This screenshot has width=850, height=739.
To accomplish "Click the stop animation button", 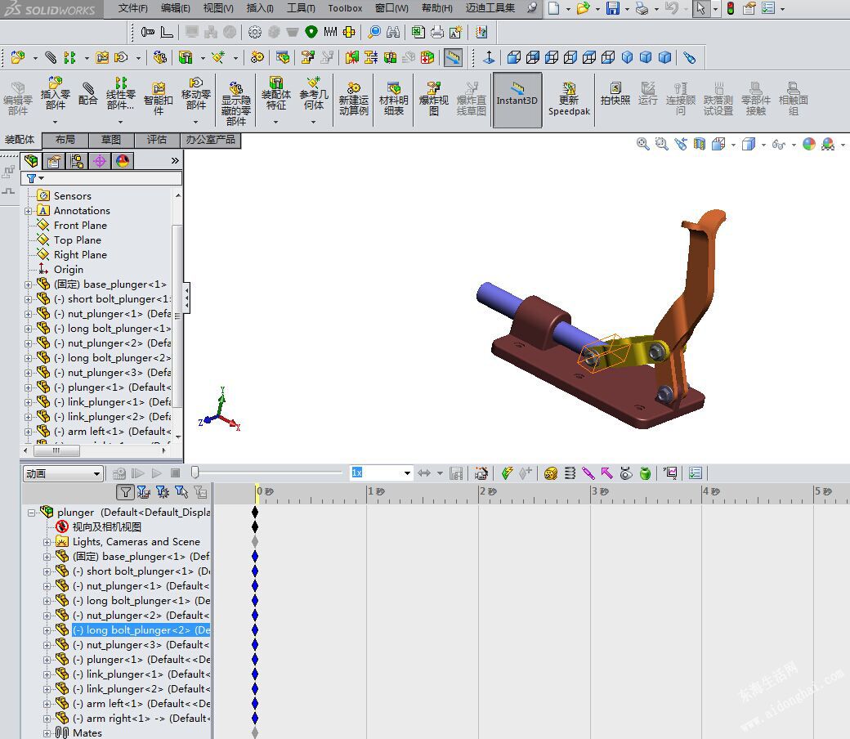I will [175, 473].
